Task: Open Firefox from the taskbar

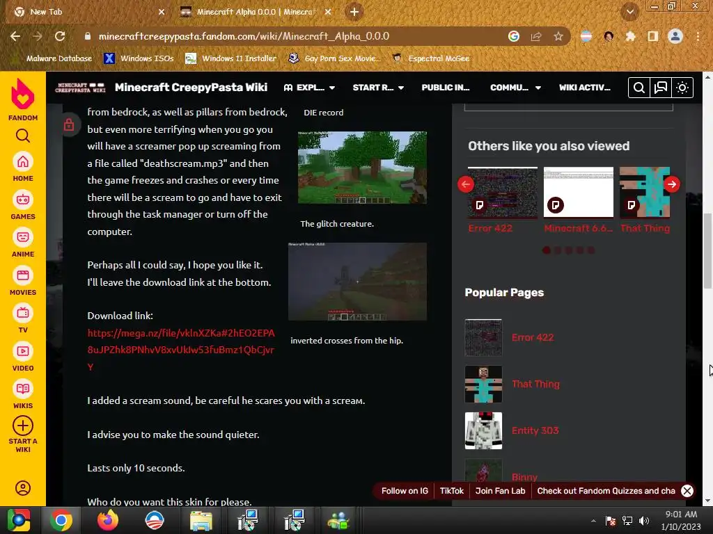Action: tap(108, 520)
